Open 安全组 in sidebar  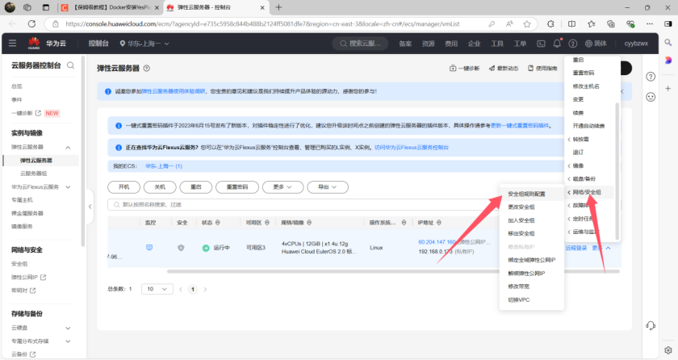[x=19, y=264]
